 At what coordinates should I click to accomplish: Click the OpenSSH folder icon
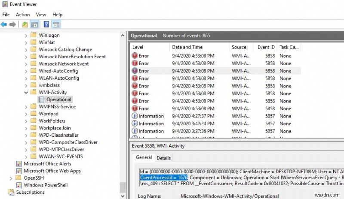[18, 178]
